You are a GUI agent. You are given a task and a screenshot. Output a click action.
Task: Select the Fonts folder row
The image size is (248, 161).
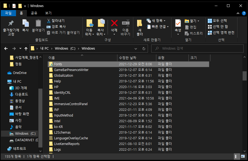pyautogui.click(x=128, y=64)
